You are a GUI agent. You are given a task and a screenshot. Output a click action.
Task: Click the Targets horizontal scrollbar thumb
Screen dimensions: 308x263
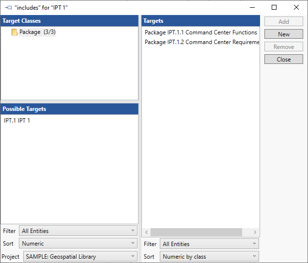pos(196,232)
